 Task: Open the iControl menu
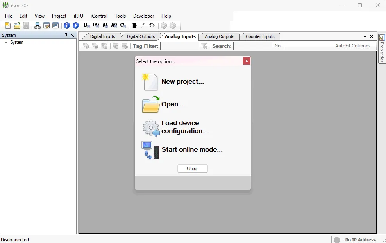[x=99, y=16]
